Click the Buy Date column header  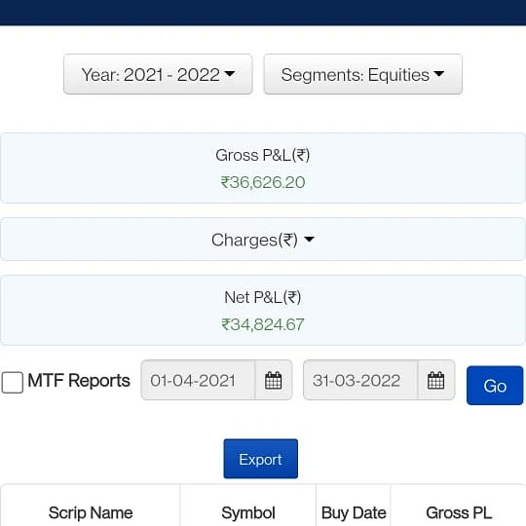click(354, 512)
